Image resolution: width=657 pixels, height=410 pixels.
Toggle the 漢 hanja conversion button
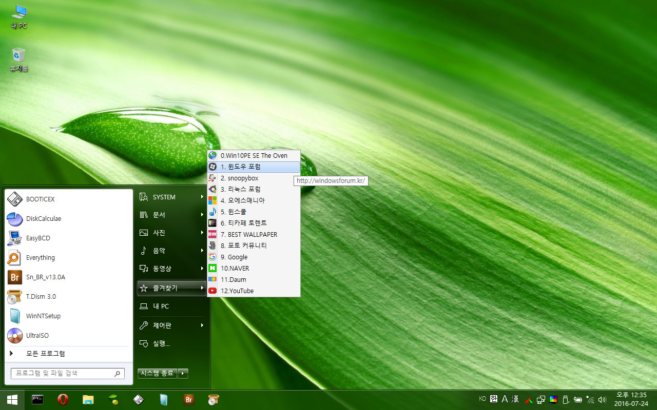tap(516, 399)
